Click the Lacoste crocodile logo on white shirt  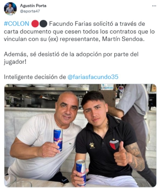[71, 144]
